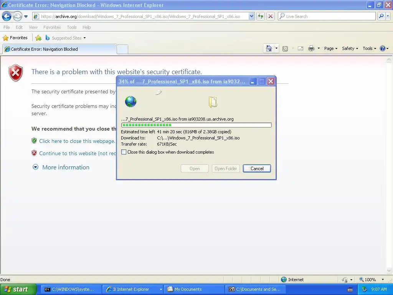Image resolution: width=393 pixels, height=295 pixels.
Task: Switch to My Documents taskbar window
Action: [193, 289]
